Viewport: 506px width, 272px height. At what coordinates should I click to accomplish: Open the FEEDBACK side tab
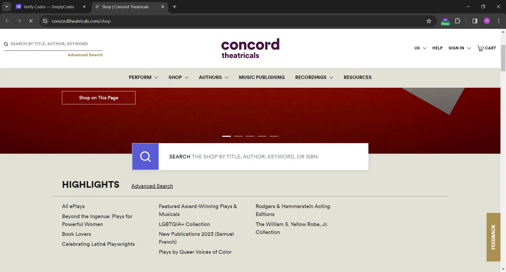tap(493, 237)
